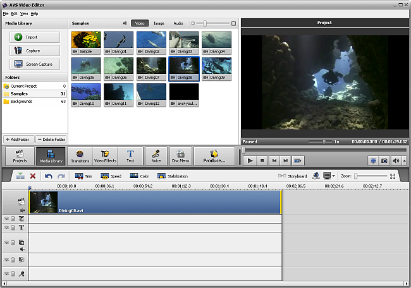Open the Produce dialog

214,157
